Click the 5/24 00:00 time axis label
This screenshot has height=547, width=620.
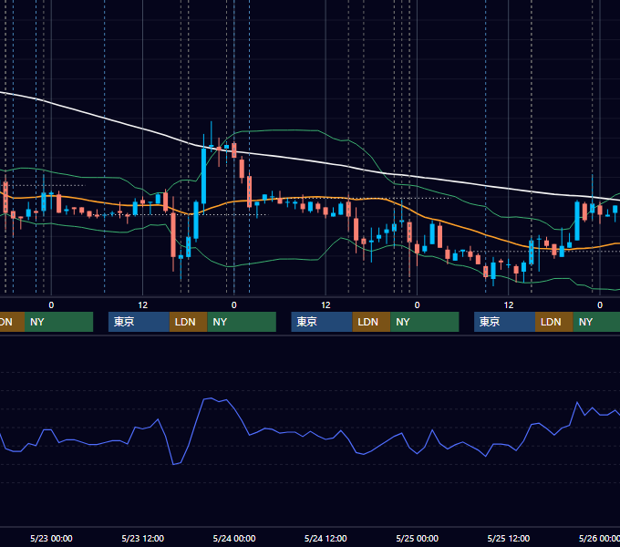234,538
